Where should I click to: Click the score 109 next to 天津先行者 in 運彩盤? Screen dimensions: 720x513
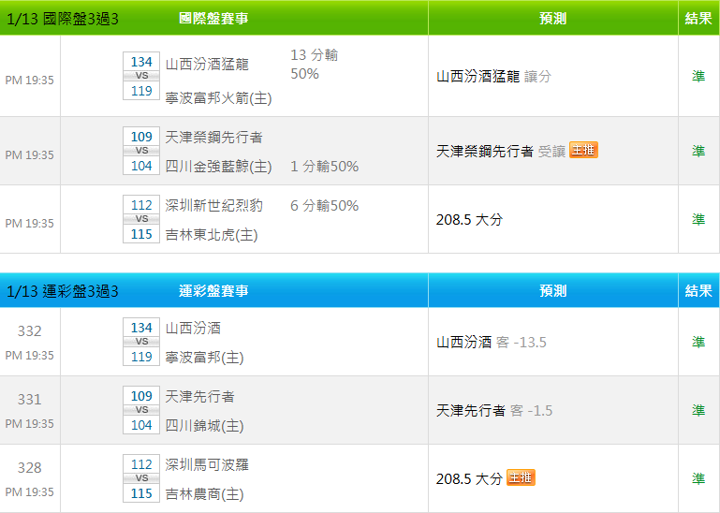[x=141, y=396]
